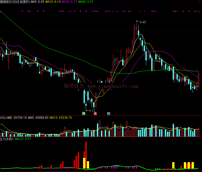Click the yellow MA10: 6.14 label
This screenshot has height=172, width=202.
pyautogui.click(x=53, y=2)
